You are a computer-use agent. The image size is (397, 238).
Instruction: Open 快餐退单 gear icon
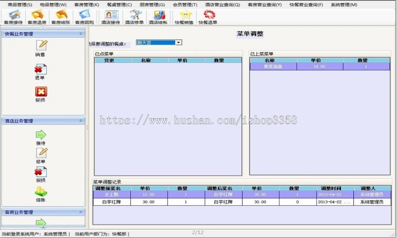coord(208,17)
